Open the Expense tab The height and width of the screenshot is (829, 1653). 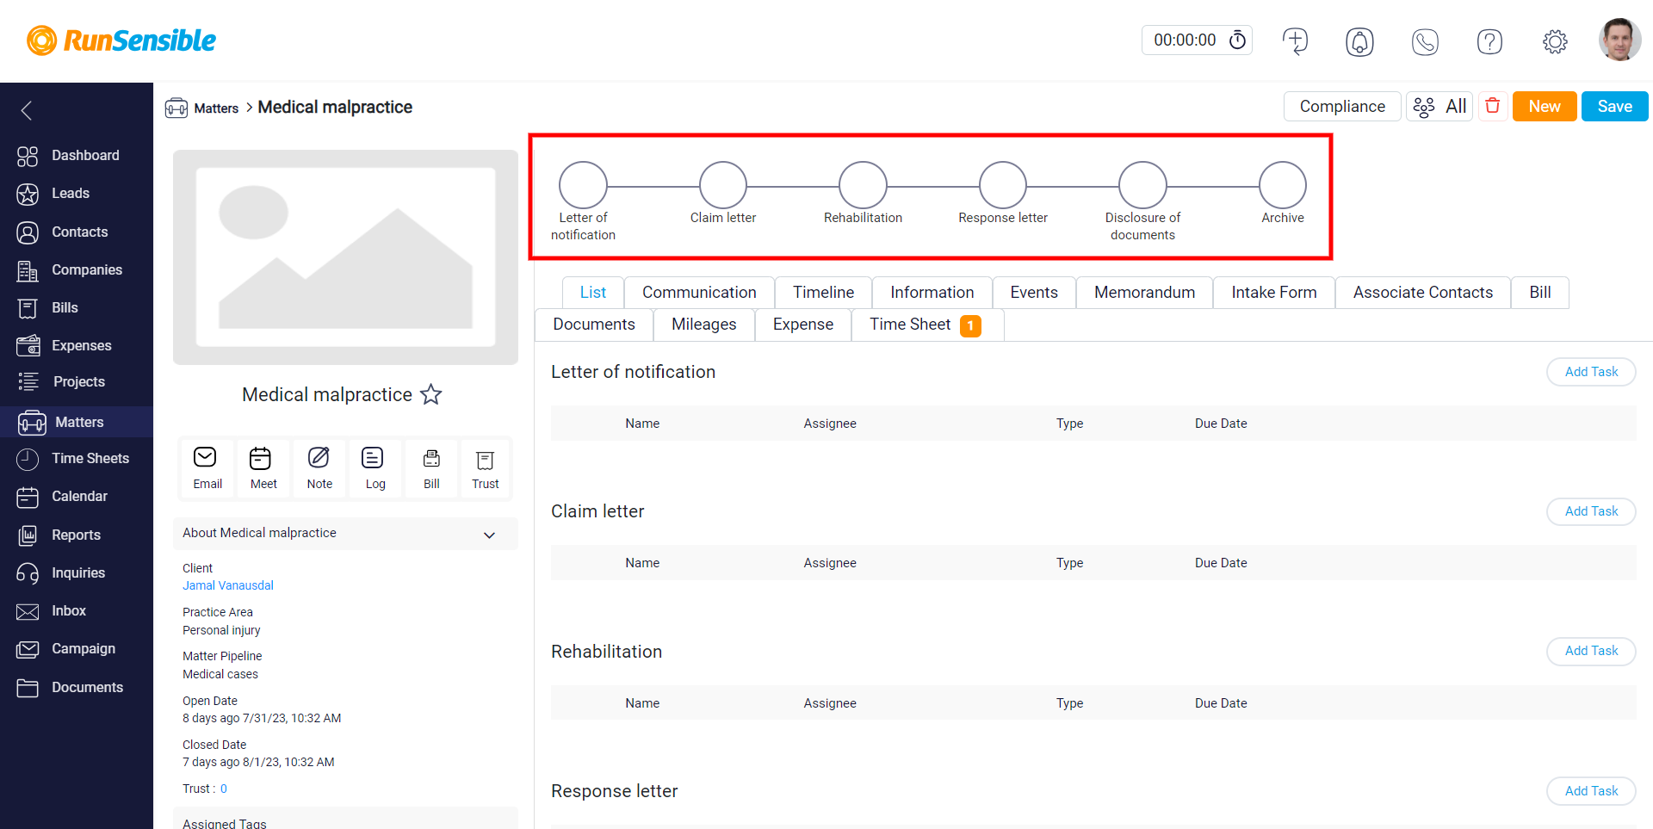(x=803, y=325)
